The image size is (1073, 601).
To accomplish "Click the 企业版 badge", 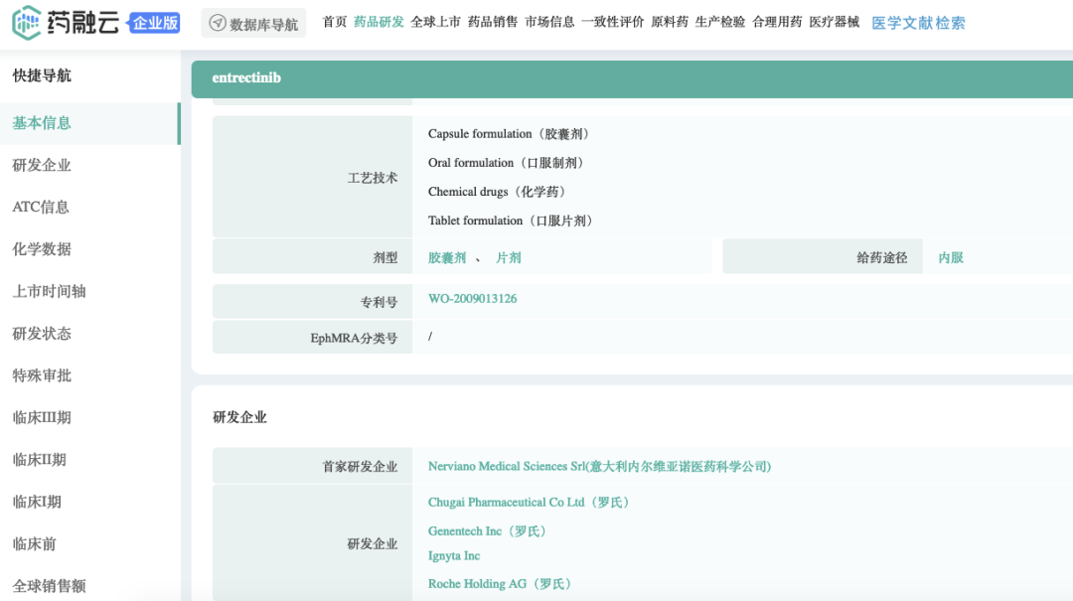I will 155,22.
